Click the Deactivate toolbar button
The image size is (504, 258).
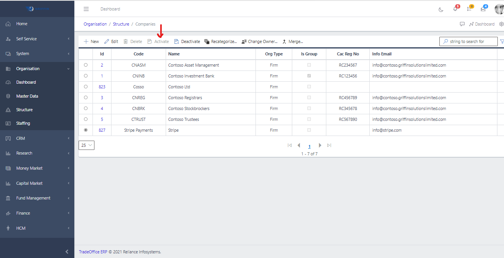tap(187, 41)
